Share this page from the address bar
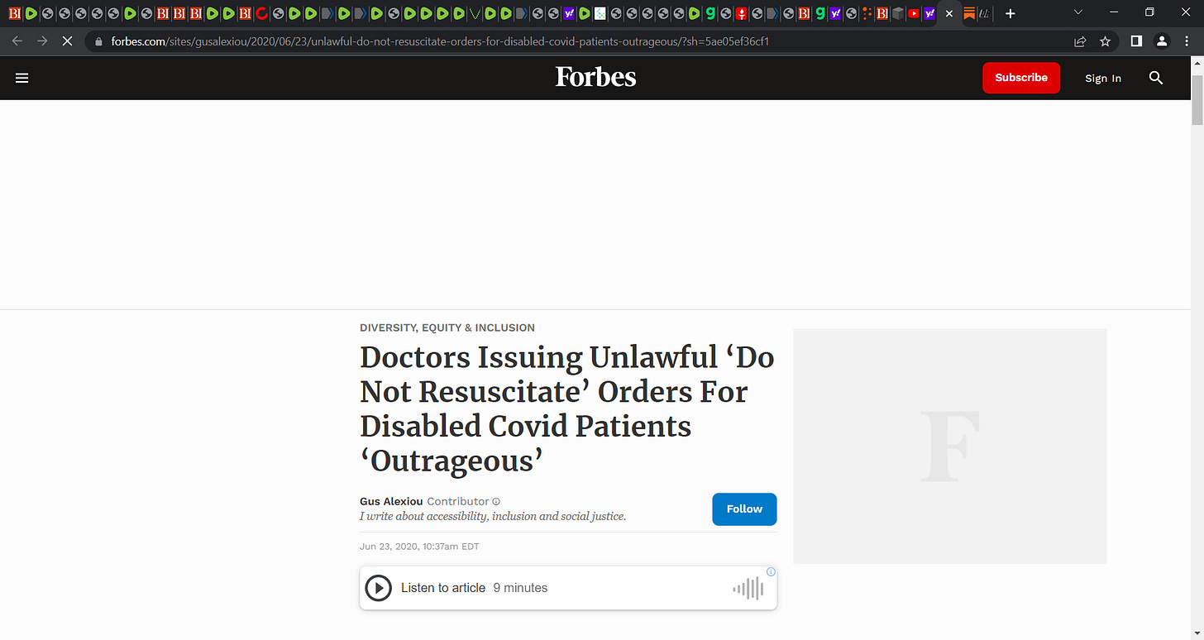 [x=1080, y=41]
